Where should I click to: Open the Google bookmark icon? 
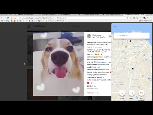point(24,21)
